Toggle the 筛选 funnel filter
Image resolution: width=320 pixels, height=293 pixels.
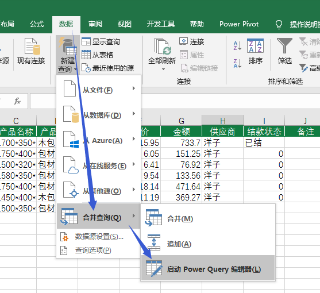(x=284, y=51)
